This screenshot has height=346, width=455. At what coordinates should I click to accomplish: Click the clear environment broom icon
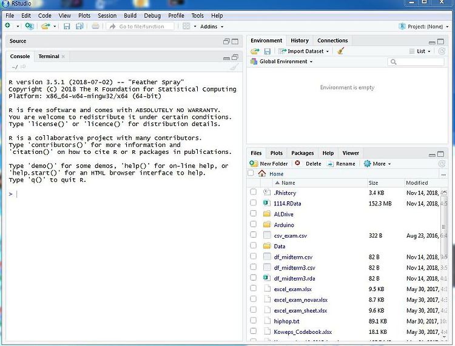pos(341,52)
